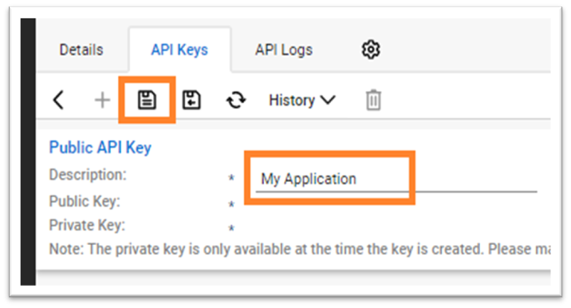Open the History dropdown
This screenshot has width=571, height=308.
coord(302,101)
